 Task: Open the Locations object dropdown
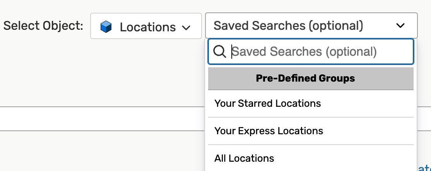click(146, 26)
